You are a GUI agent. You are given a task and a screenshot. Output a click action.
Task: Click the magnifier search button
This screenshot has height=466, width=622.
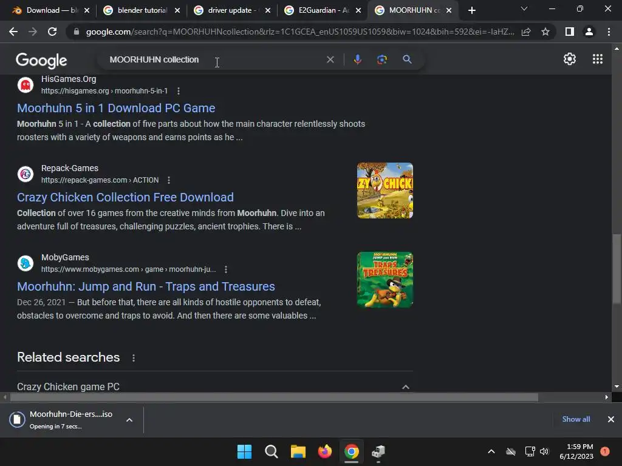tap(407, 59)
